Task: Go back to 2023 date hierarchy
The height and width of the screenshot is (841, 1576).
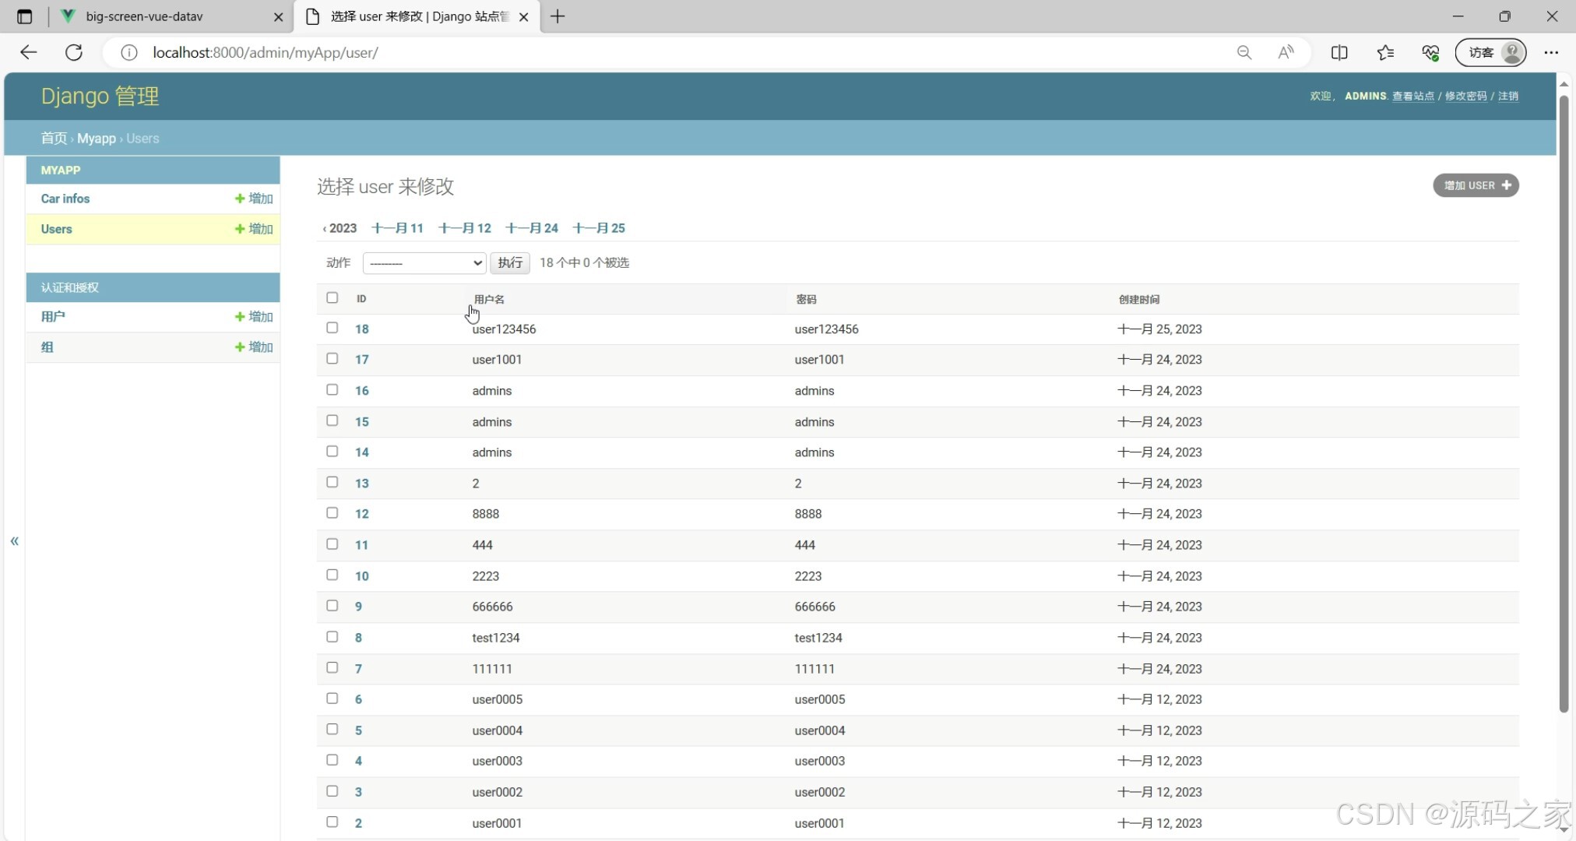Action: [x=340, y=228]
